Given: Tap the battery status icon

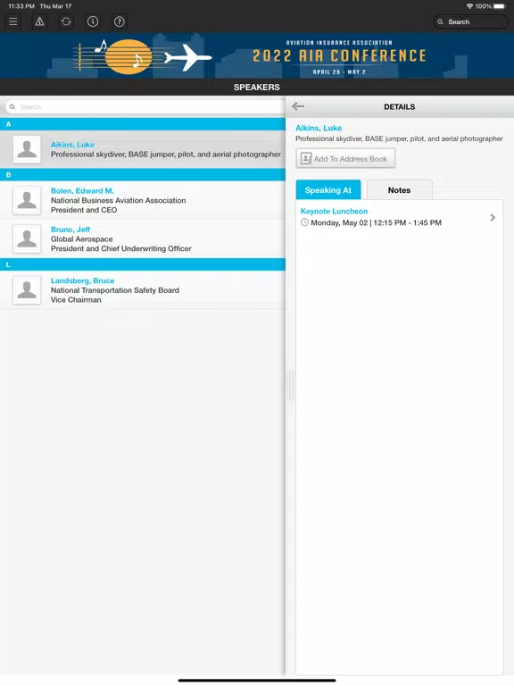Looking at the screenshot, I should tap(500, 6).
